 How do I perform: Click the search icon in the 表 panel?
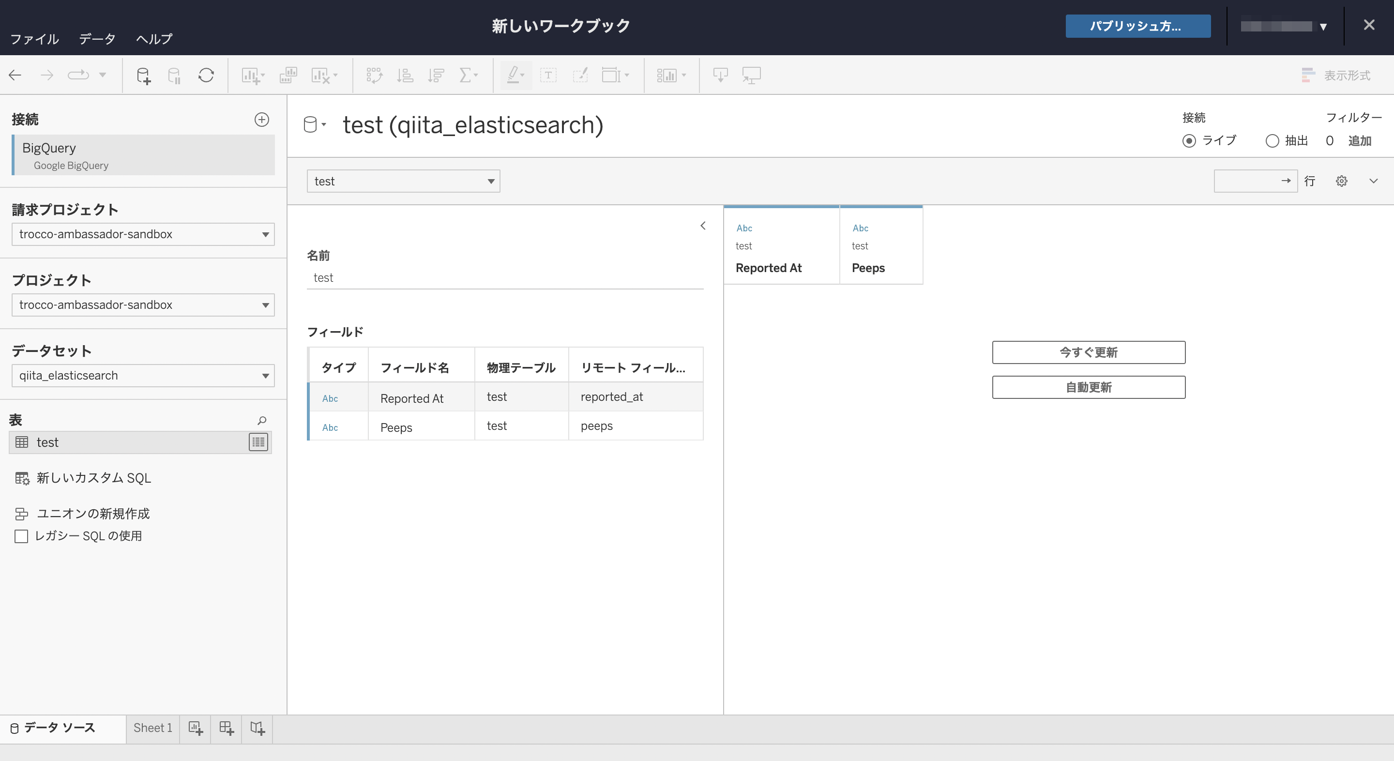coord(262,420)
